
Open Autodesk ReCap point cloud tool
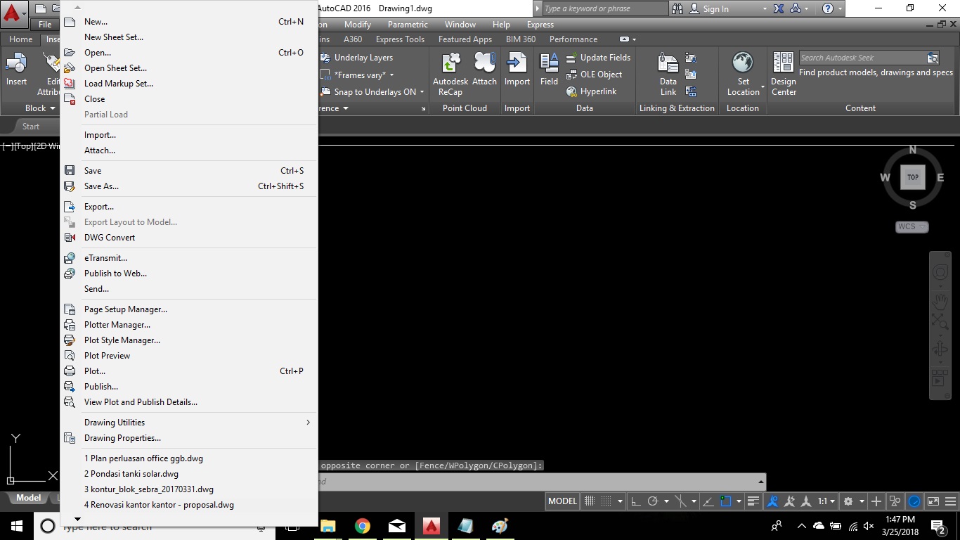(x=450, y=74)
